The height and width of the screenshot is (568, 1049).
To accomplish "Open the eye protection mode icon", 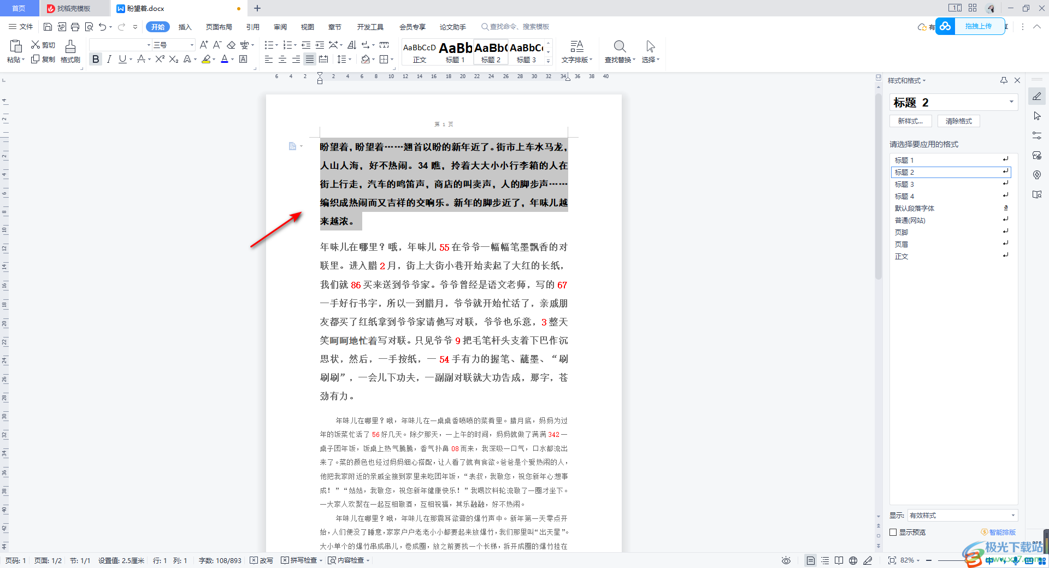I will (x=786, y=560).
